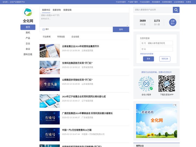Image resolution: width=196 pixels, height=147 pixels.
Task: Open 产品推广服务 in top bar
Action: click(x=133, y=2)
